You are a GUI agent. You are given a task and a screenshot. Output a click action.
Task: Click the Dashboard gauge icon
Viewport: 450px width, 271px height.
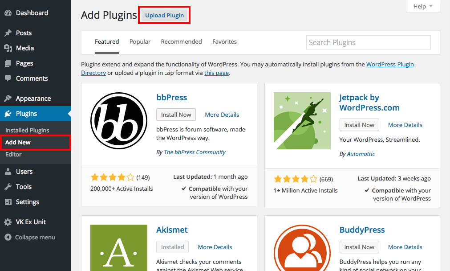pos(8,13)
